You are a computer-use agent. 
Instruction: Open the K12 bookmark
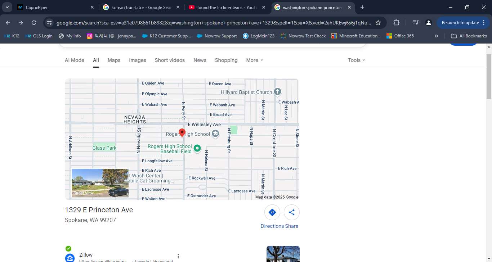12,36
